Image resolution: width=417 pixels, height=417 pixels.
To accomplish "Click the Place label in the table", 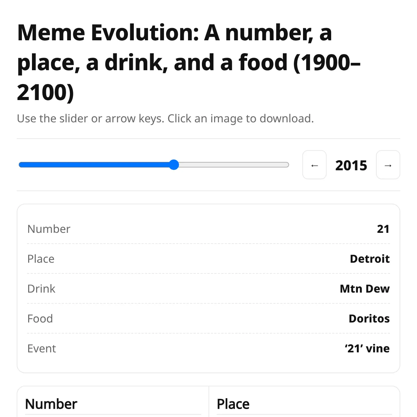I will 41,259.
